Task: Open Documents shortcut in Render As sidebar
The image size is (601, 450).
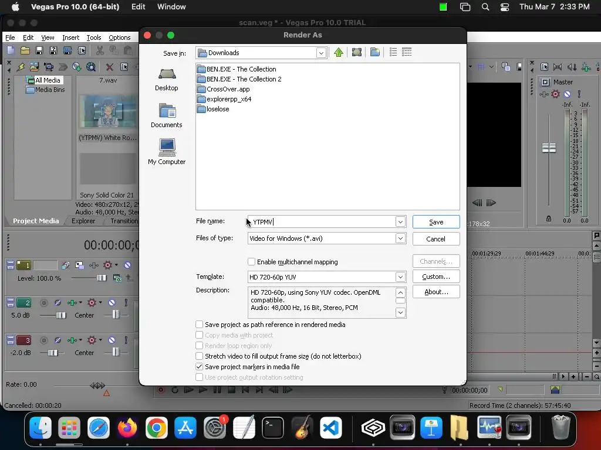Action: pyautogui.click(x=167, y=116)
